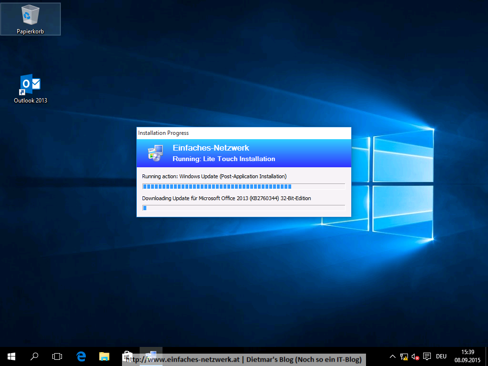Click the muted volume tray icon
488x366 pixels.
[415, 356]
